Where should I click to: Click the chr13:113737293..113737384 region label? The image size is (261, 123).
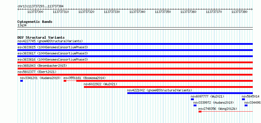tap(40, 6)
